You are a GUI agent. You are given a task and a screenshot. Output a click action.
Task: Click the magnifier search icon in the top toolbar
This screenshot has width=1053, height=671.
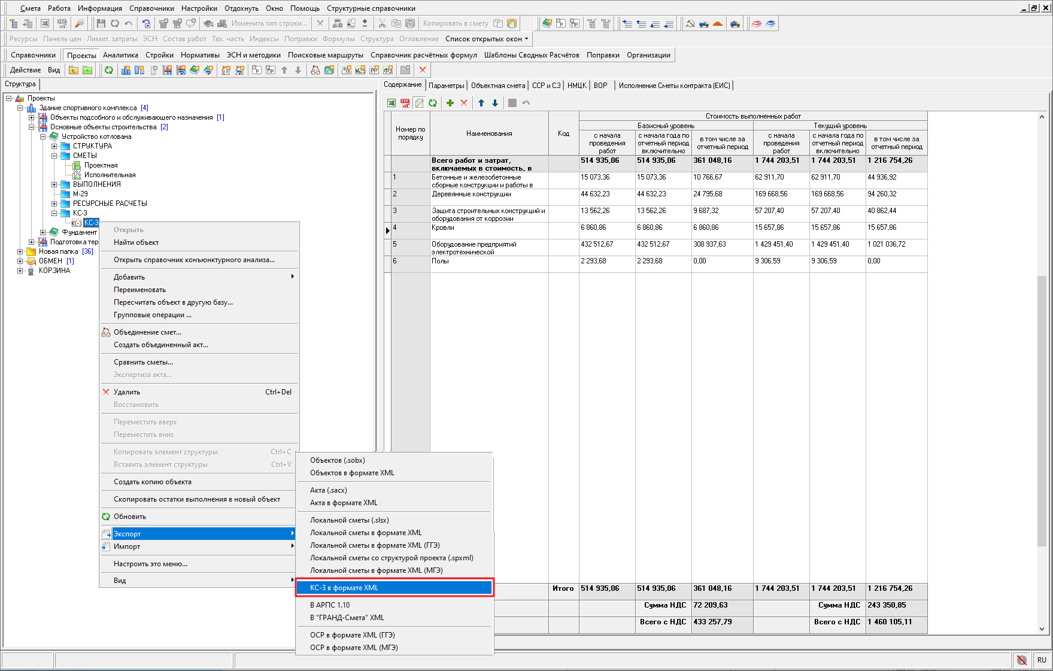point(79,23)
